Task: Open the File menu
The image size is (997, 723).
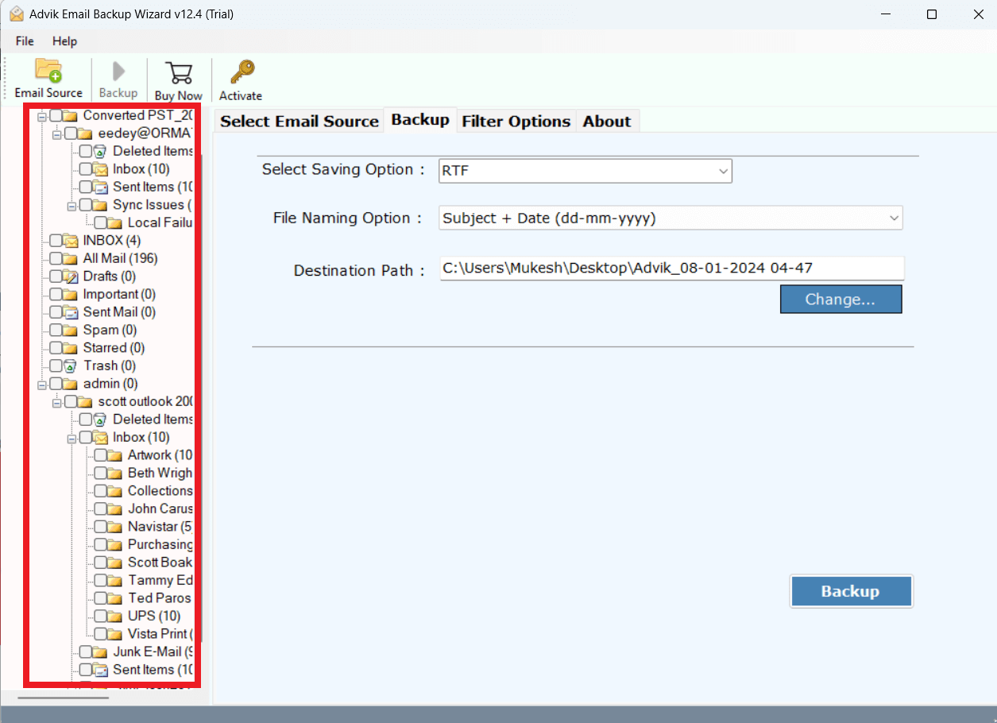Action: pyautogui.click(x=25, y=41)
